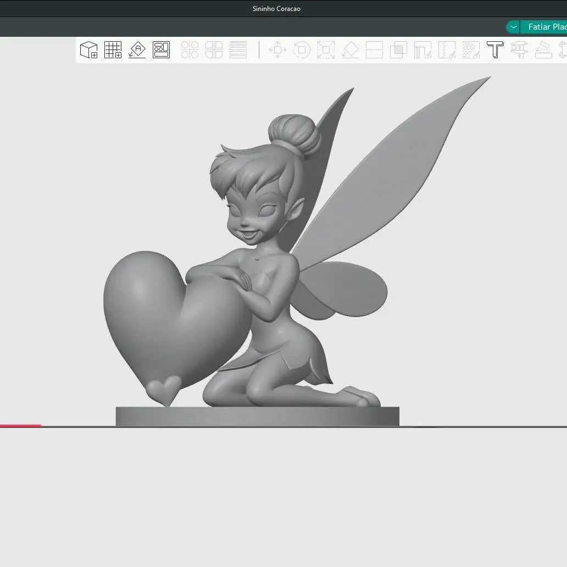Click the Split to Objects icon

tap(190, 49)
